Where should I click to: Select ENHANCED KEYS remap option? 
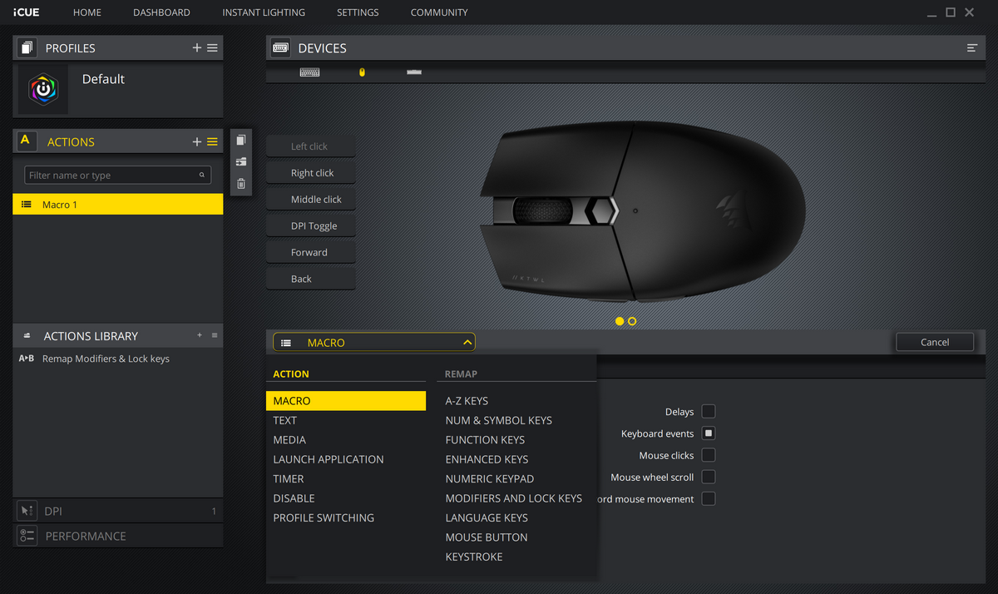[487, 459]
